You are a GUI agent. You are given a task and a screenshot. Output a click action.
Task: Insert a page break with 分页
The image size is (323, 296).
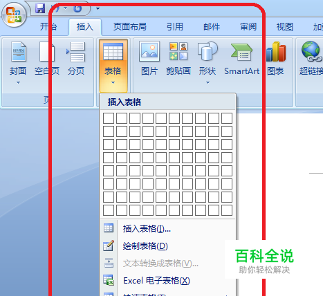tap(76, 59)
